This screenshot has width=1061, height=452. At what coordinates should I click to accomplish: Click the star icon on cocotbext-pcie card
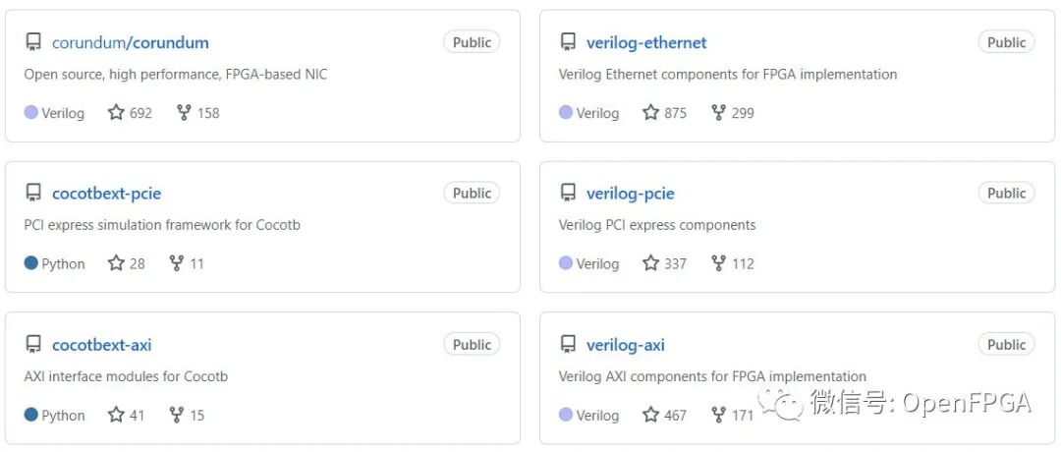pos(116,263)
